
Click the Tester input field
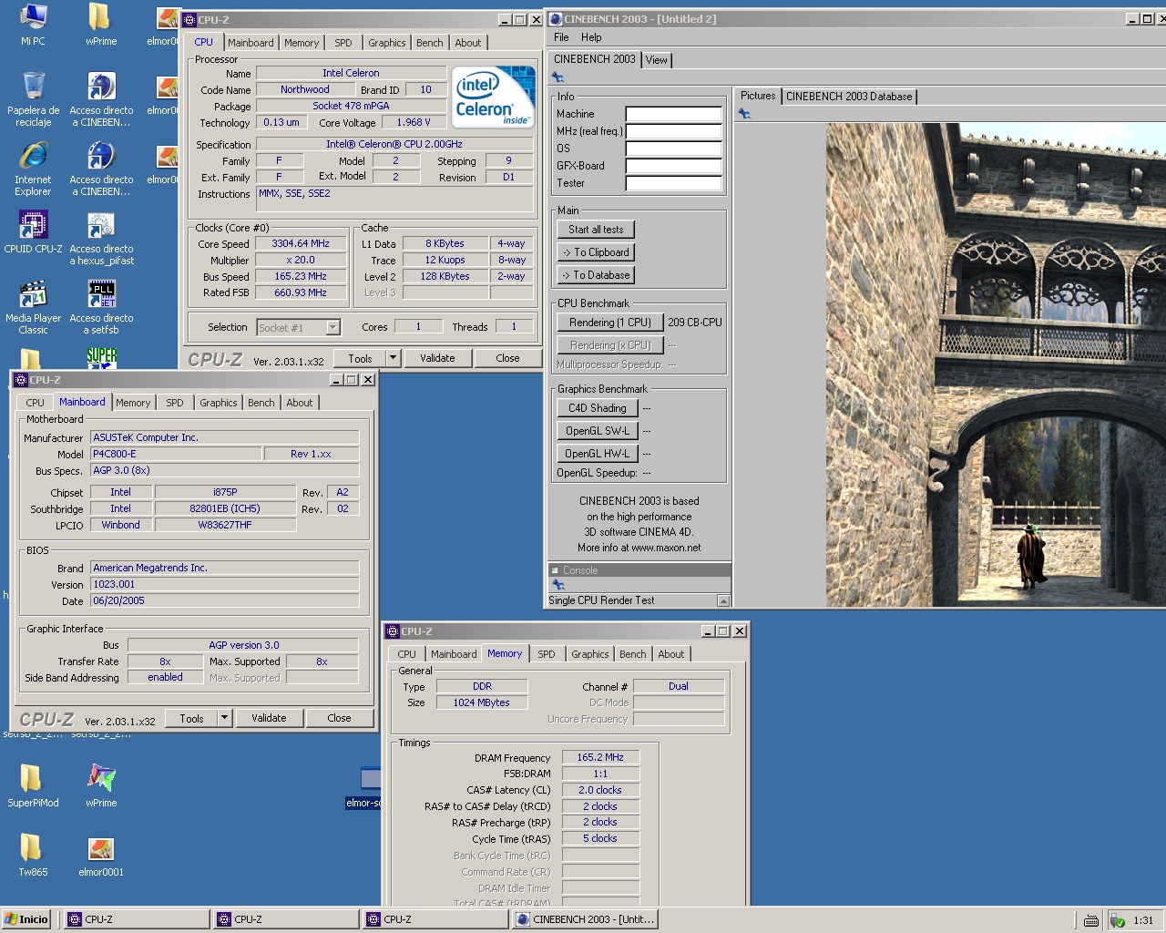pos(673,183)
